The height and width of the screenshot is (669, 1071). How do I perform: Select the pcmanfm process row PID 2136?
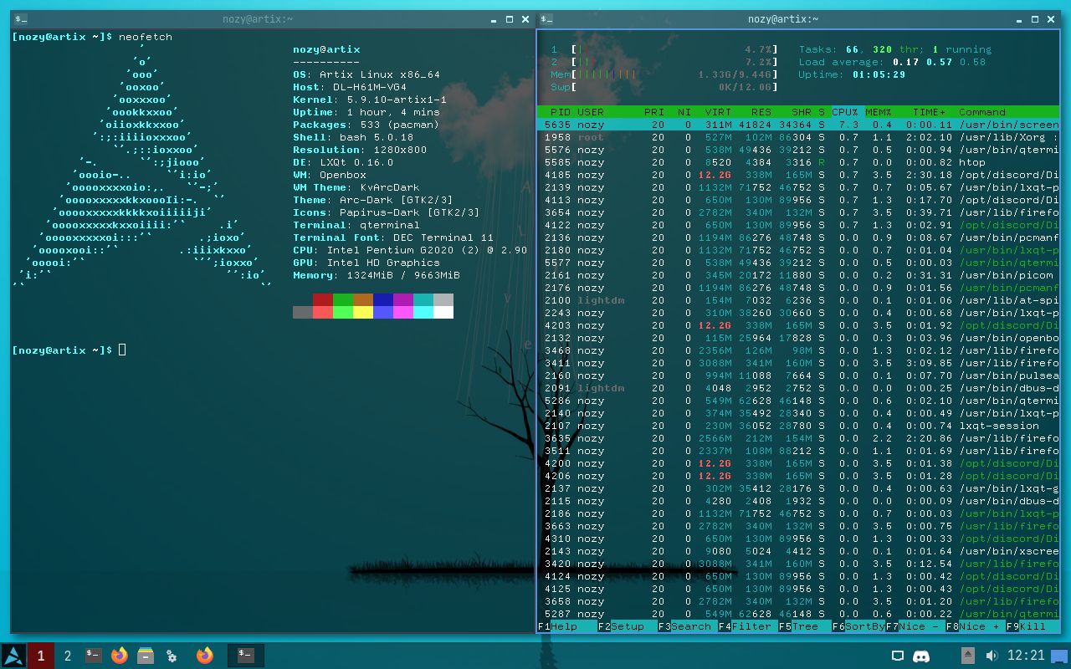point(798,237)
